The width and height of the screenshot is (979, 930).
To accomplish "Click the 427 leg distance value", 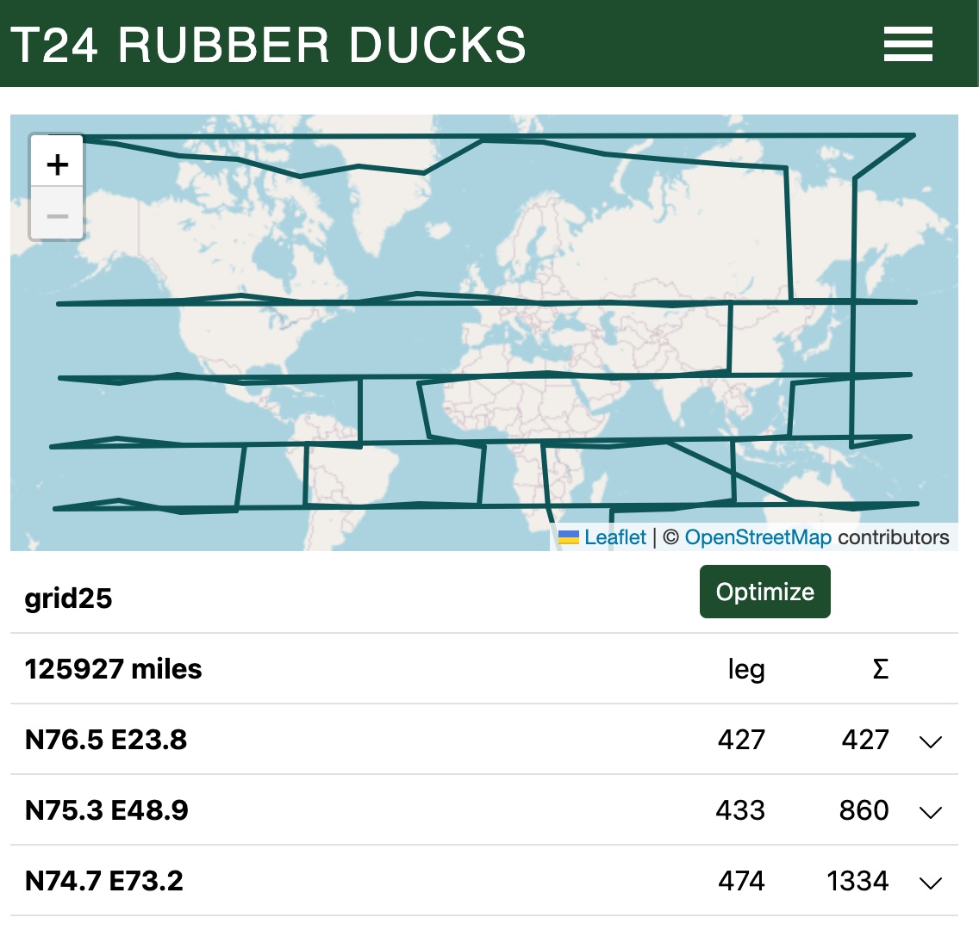I will click(742, 740).
